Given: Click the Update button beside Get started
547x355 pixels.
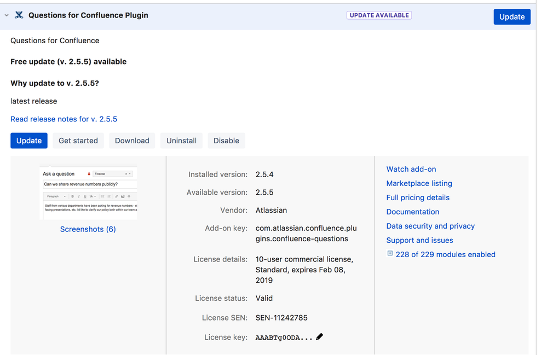Looking at the screenshot, I should [x=29, y=141].
